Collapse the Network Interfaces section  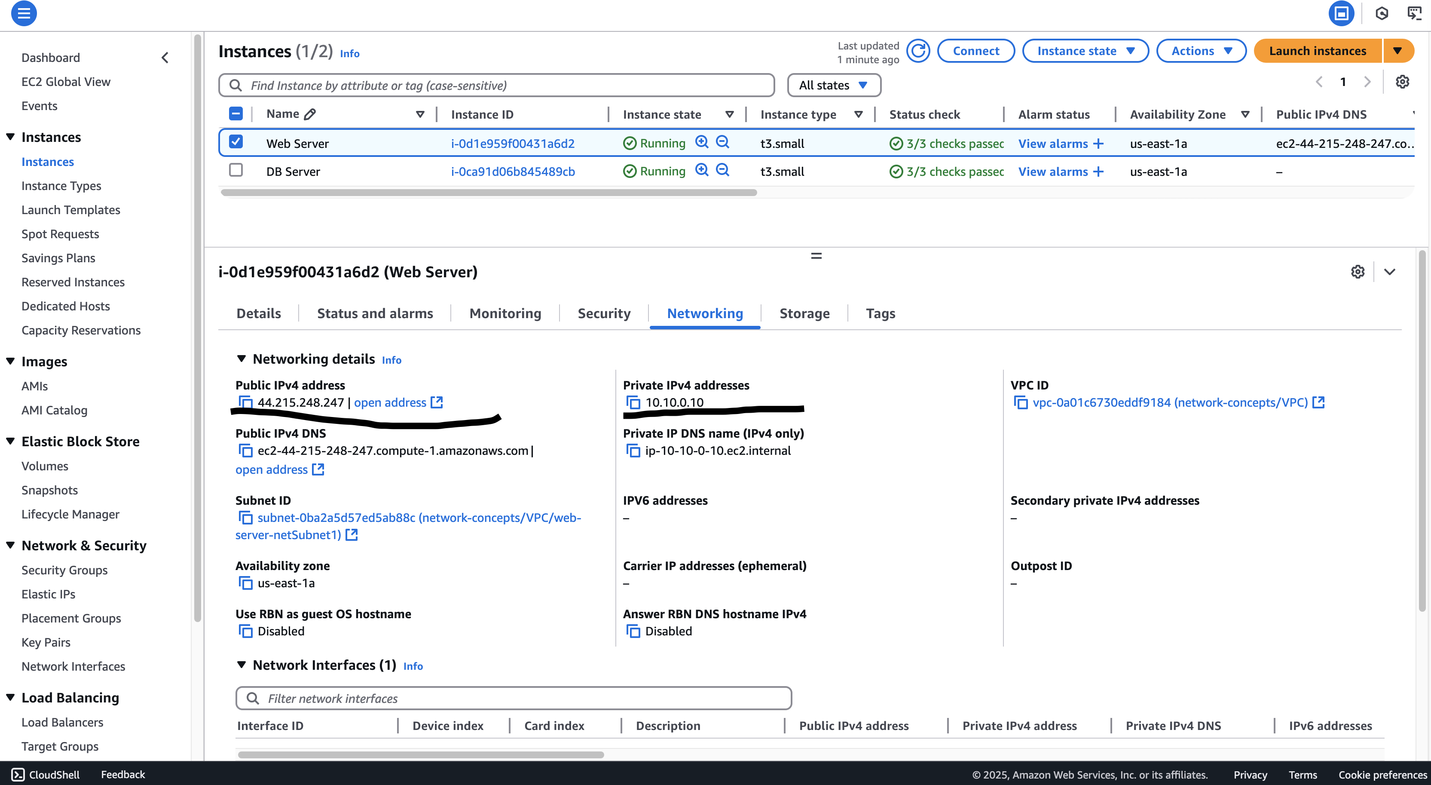point(241,665)
